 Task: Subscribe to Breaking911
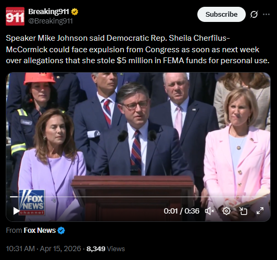221,14
